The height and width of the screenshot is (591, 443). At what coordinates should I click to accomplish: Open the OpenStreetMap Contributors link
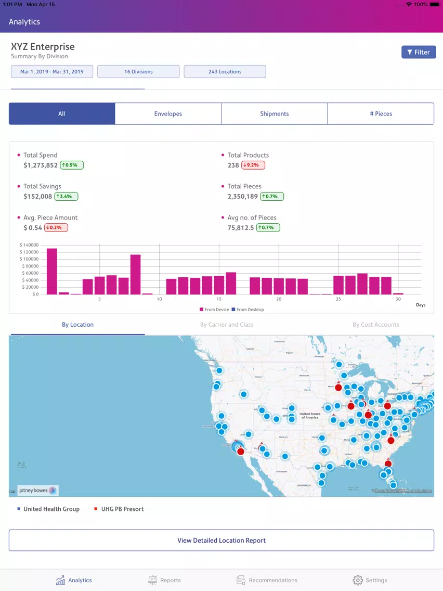[401, 491]
